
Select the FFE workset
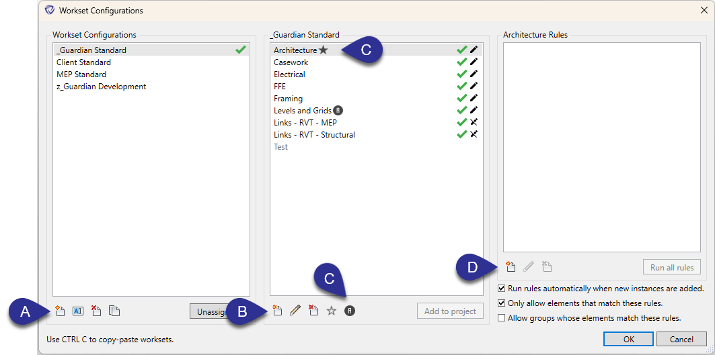pyautogui.click(x=376, y=86)
